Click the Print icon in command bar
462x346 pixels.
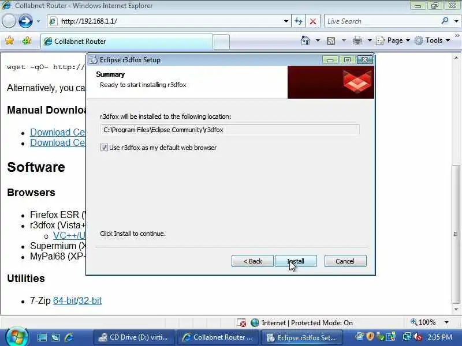point(357,40)
